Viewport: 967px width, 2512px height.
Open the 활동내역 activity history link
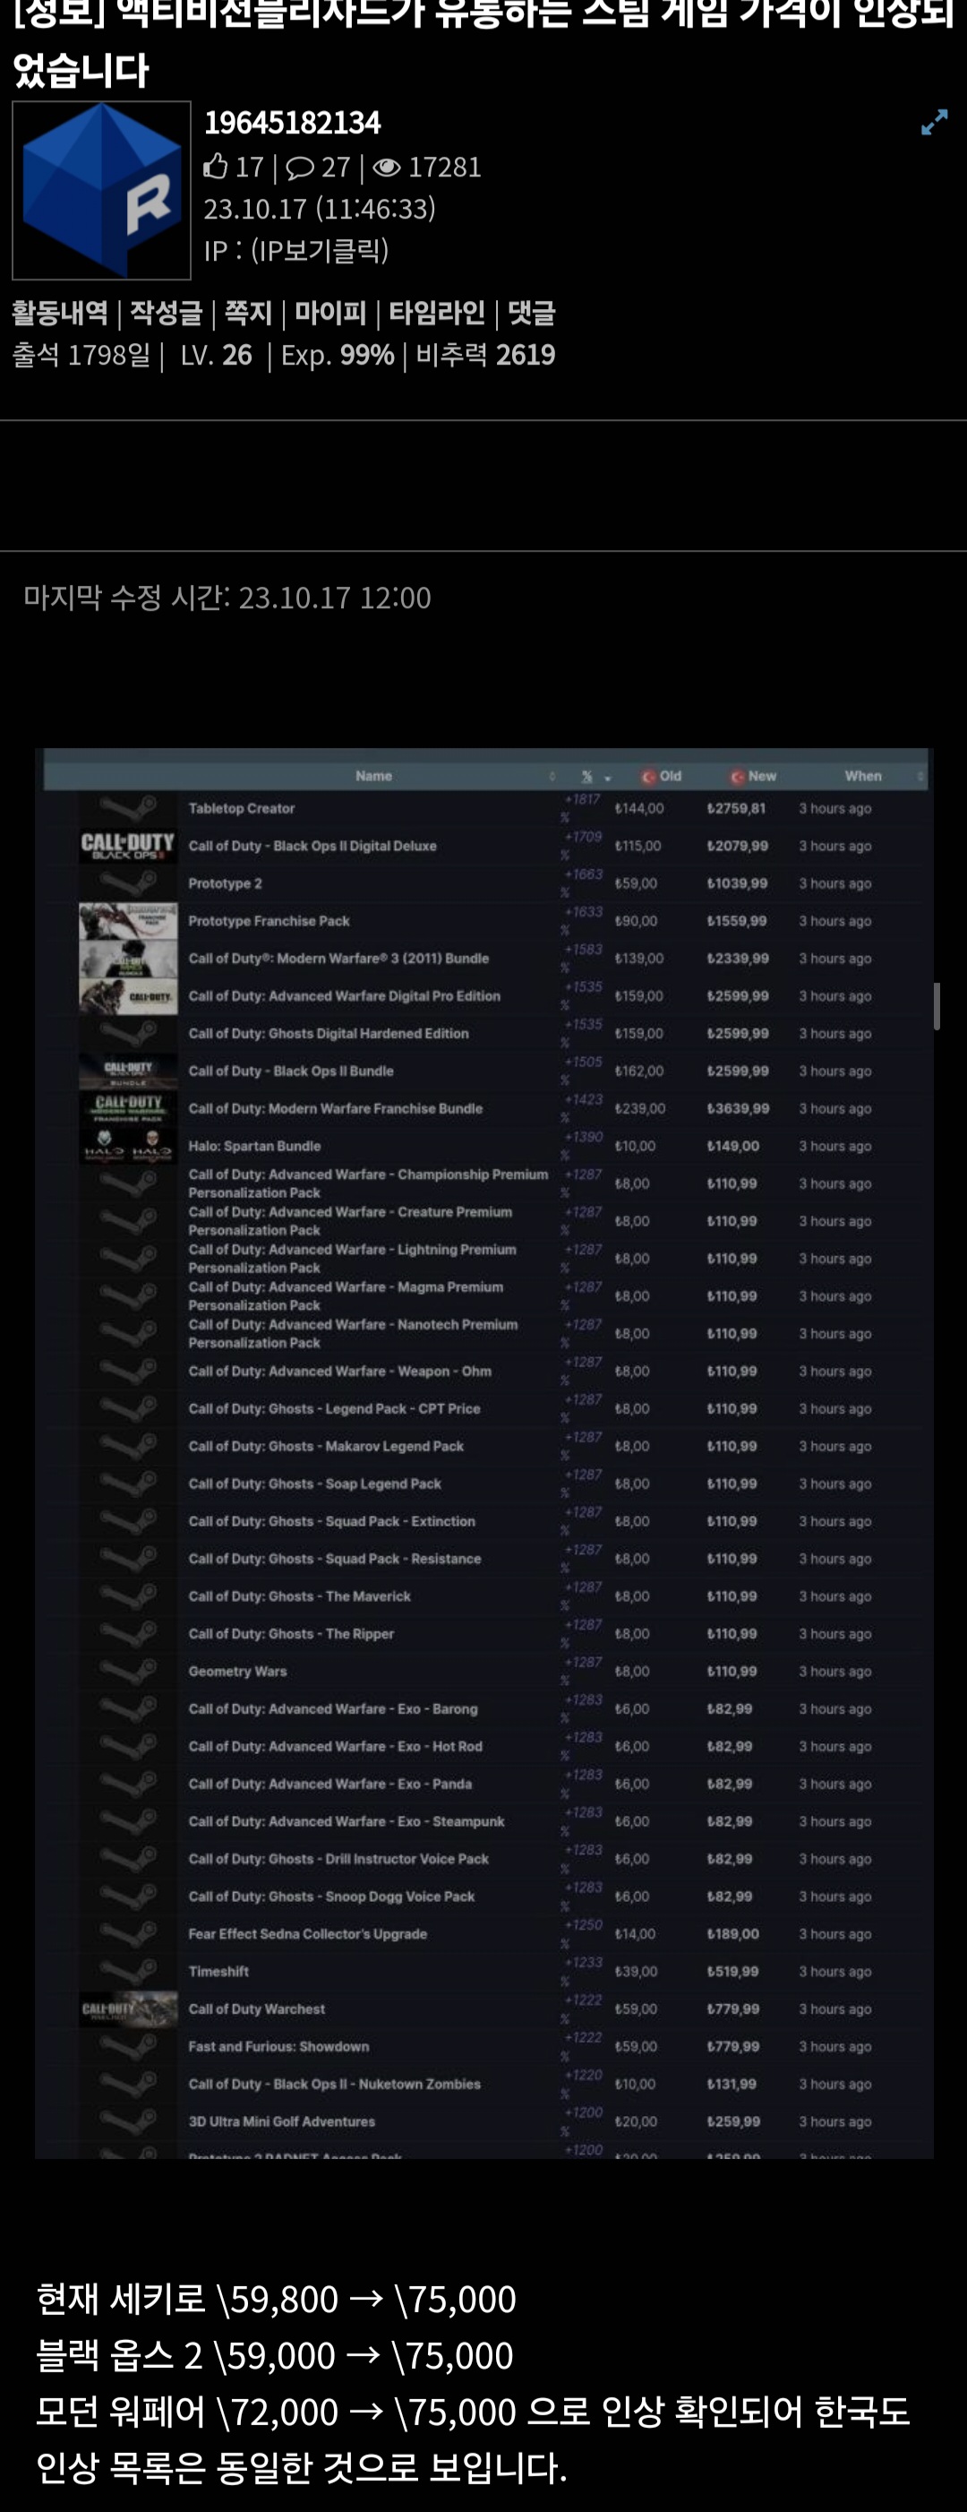(x=59, y=313)
